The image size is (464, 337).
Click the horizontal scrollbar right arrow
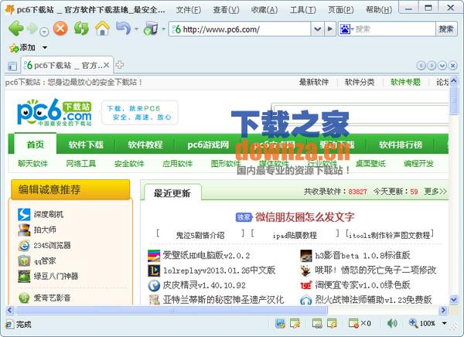click(443, 310)
